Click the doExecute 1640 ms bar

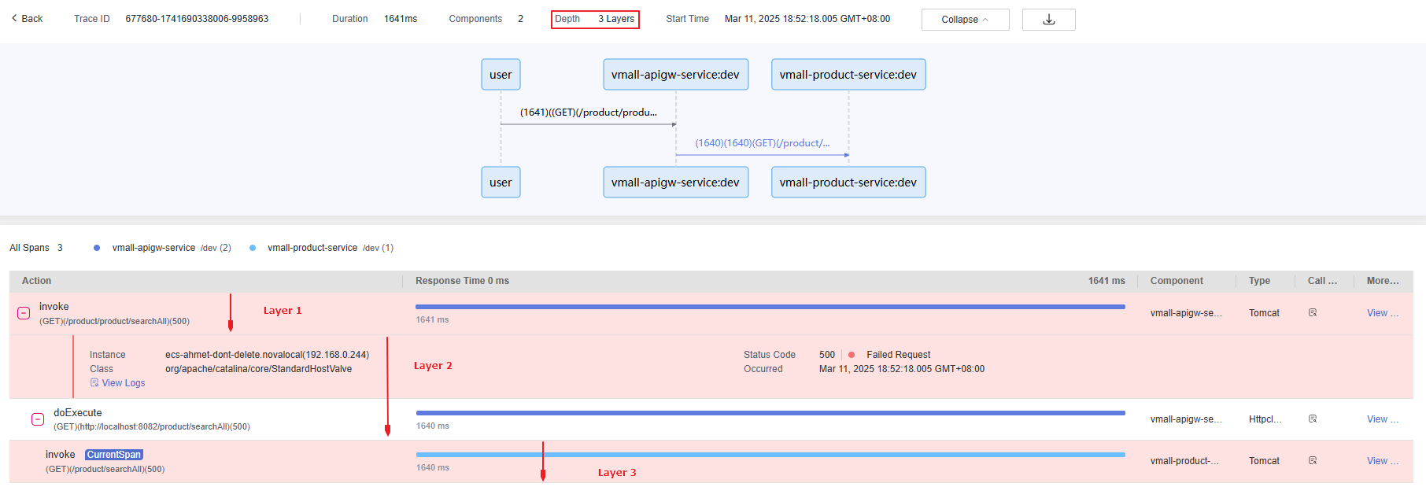770,413
